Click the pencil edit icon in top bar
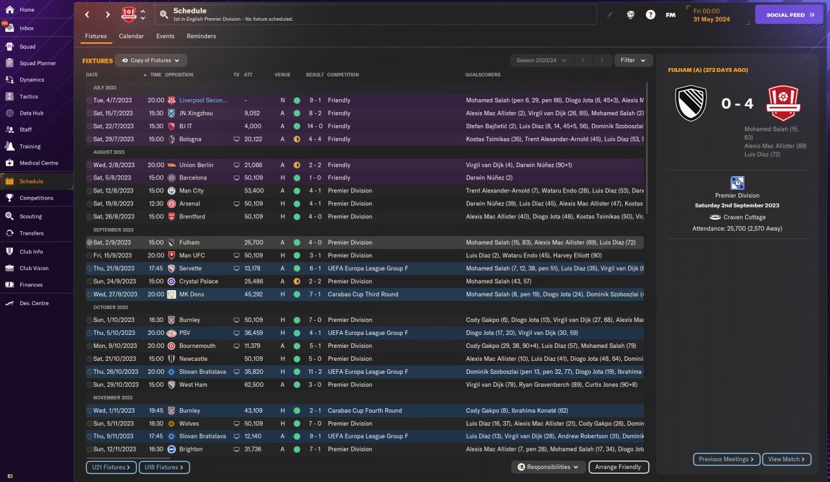830x482 pixels. 610,14
